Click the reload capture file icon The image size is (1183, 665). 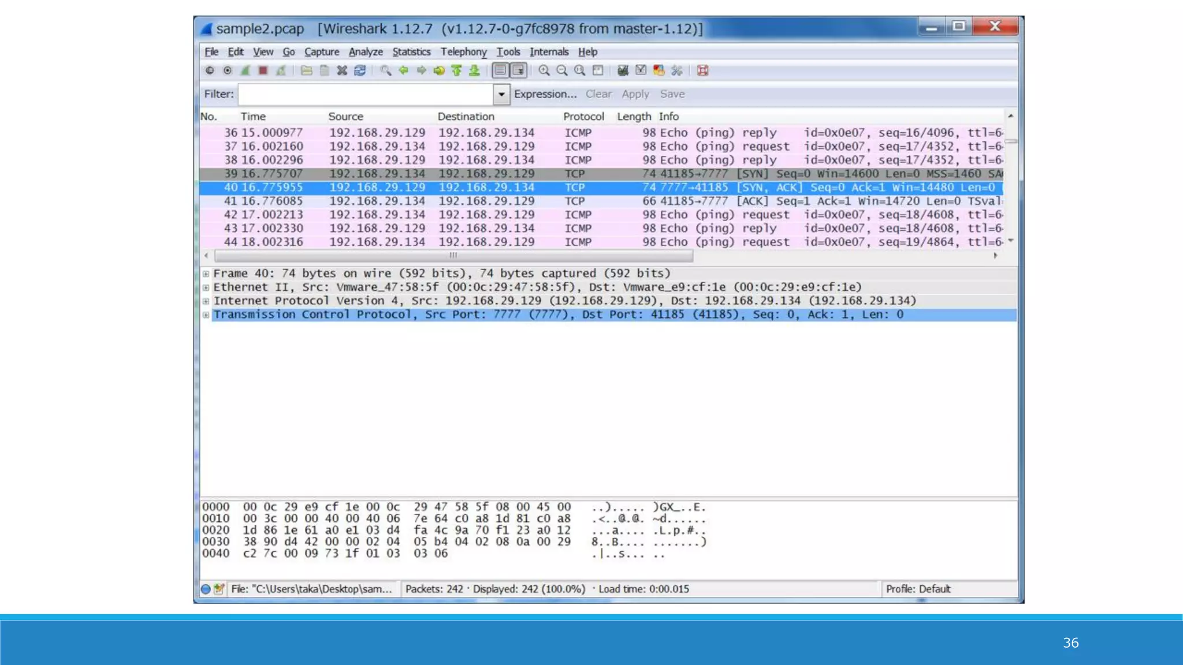click(x=360, y=70)
